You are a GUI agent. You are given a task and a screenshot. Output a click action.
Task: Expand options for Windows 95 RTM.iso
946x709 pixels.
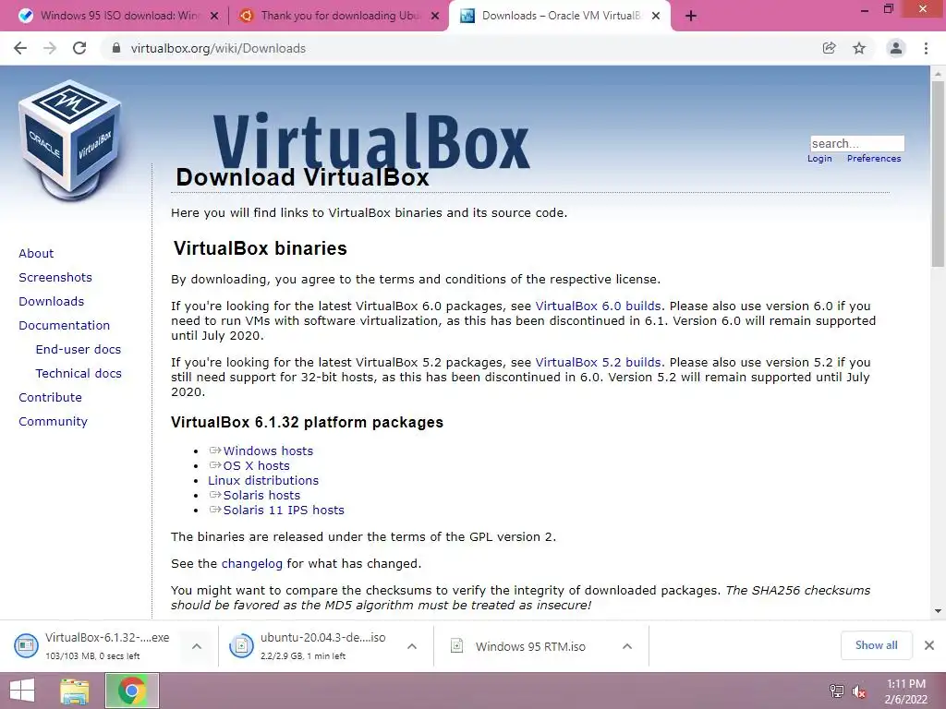coord(627,646)
